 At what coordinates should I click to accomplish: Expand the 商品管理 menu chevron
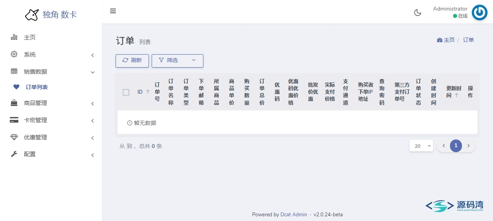92,103
